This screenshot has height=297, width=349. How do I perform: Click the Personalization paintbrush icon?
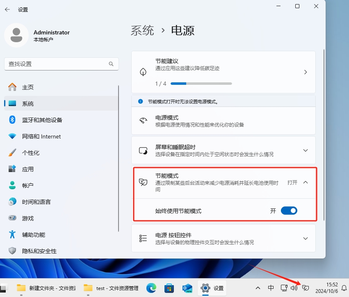12,152
